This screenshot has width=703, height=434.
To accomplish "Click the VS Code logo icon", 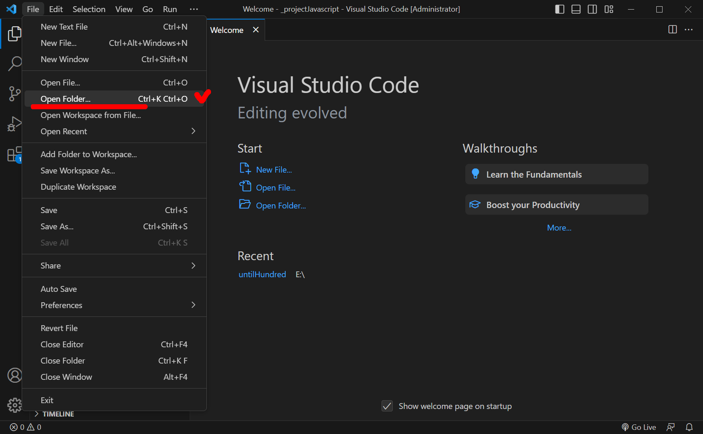I will [x=11, y=9].
